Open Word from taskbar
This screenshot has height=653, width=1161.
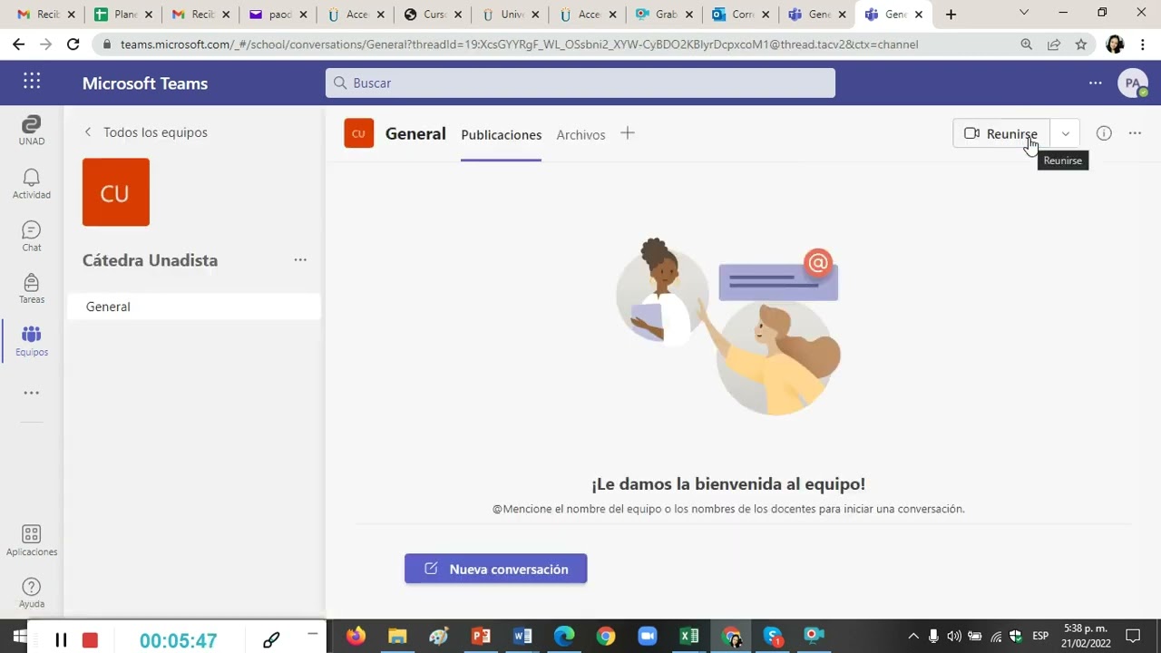[522, 636]
